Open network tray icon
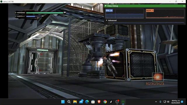This screenshot has height=105, width=187. point(165,102)
